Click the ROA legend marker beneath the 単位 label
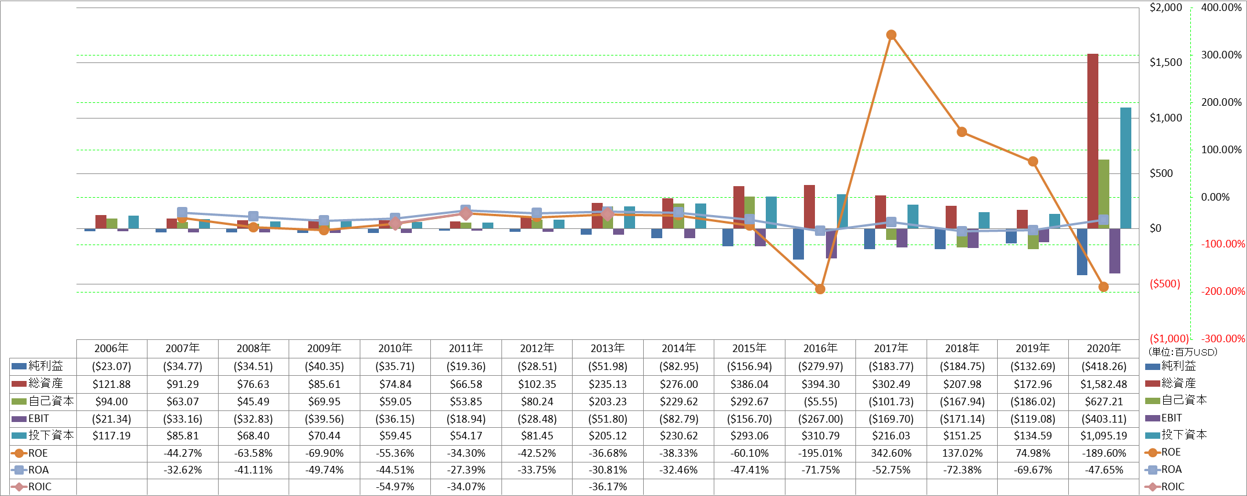 click(1153, 470)
